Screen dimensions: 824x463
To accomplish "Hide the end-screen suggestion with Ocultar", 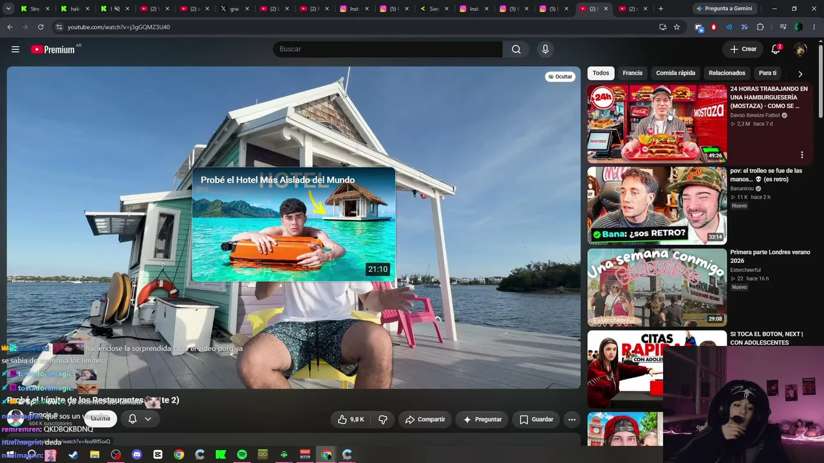I will [560, 77].
